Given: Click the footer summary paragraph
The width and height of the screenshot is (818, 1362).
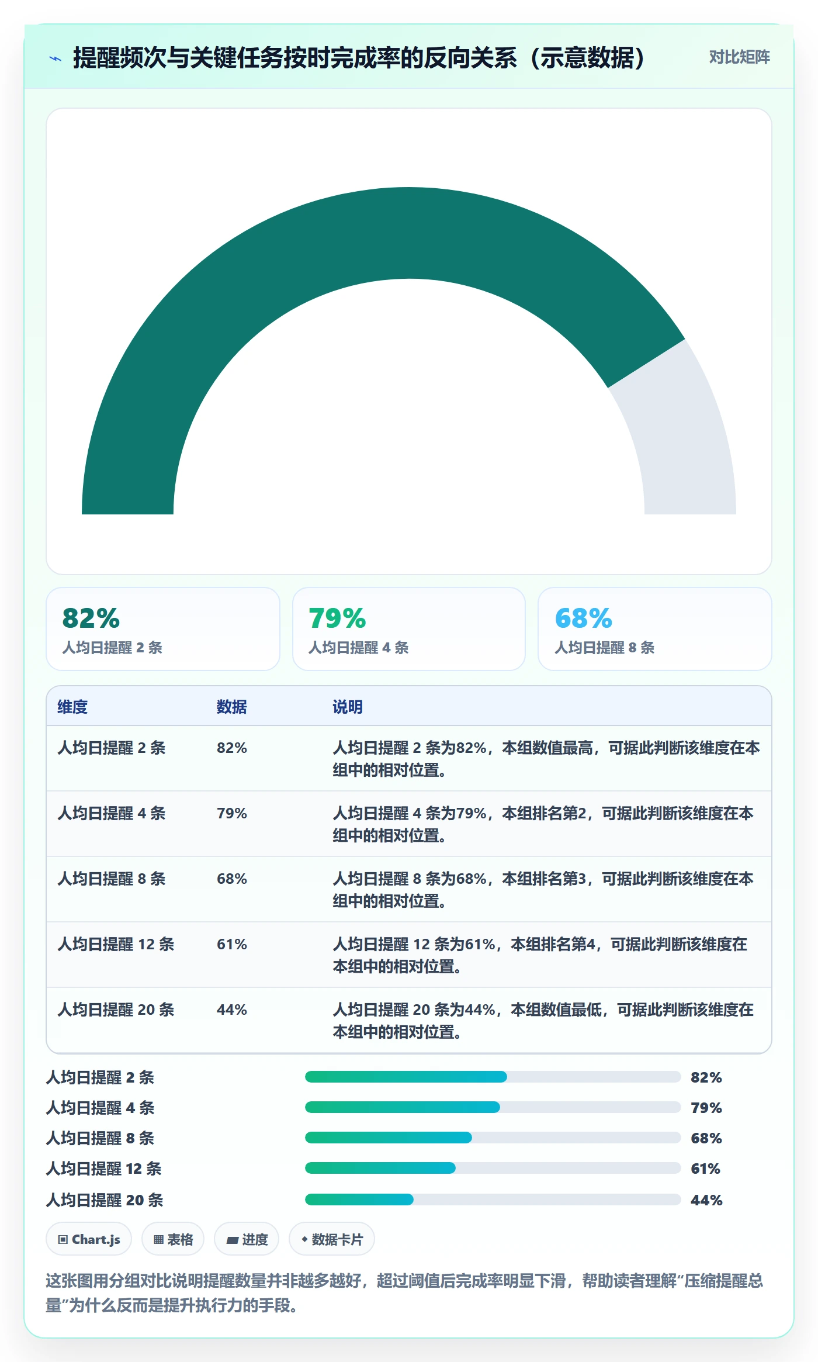Looking at the screenshot, I should 404,1293.
